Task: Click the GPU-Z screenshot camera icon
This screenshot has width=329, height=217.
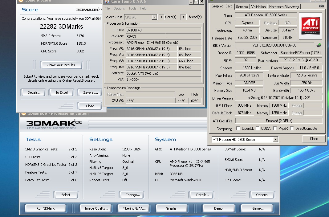Action: pos(321,6)
